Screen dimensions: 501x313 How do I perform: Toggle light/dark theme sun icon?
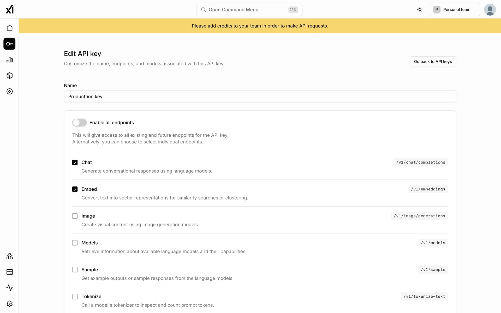tap(420, 10)
